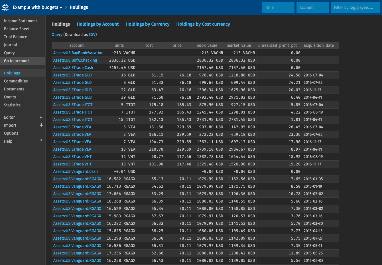Open ETrade:ITOT link dated 2016-08-19
This screenshot has height=265, width=382.
73,112
